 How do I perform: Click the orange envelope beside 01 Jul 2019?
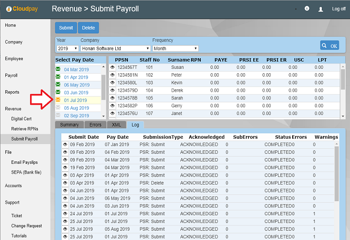[x=58, y=100]
